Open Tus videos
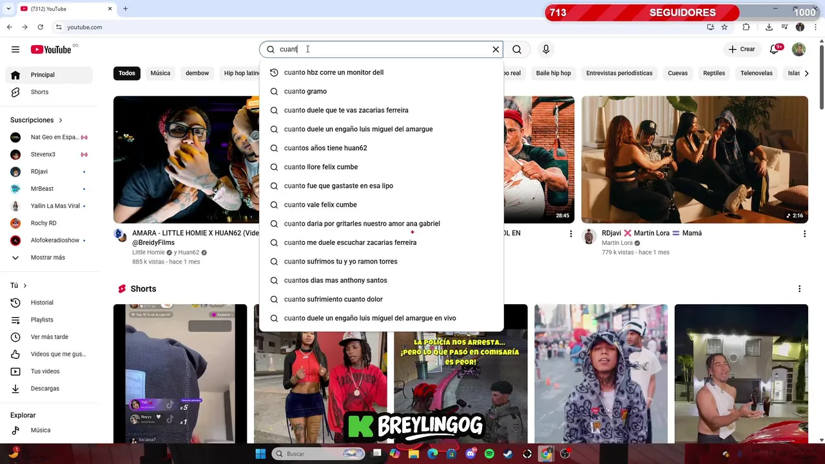825x464 pixels. point(49,371)
